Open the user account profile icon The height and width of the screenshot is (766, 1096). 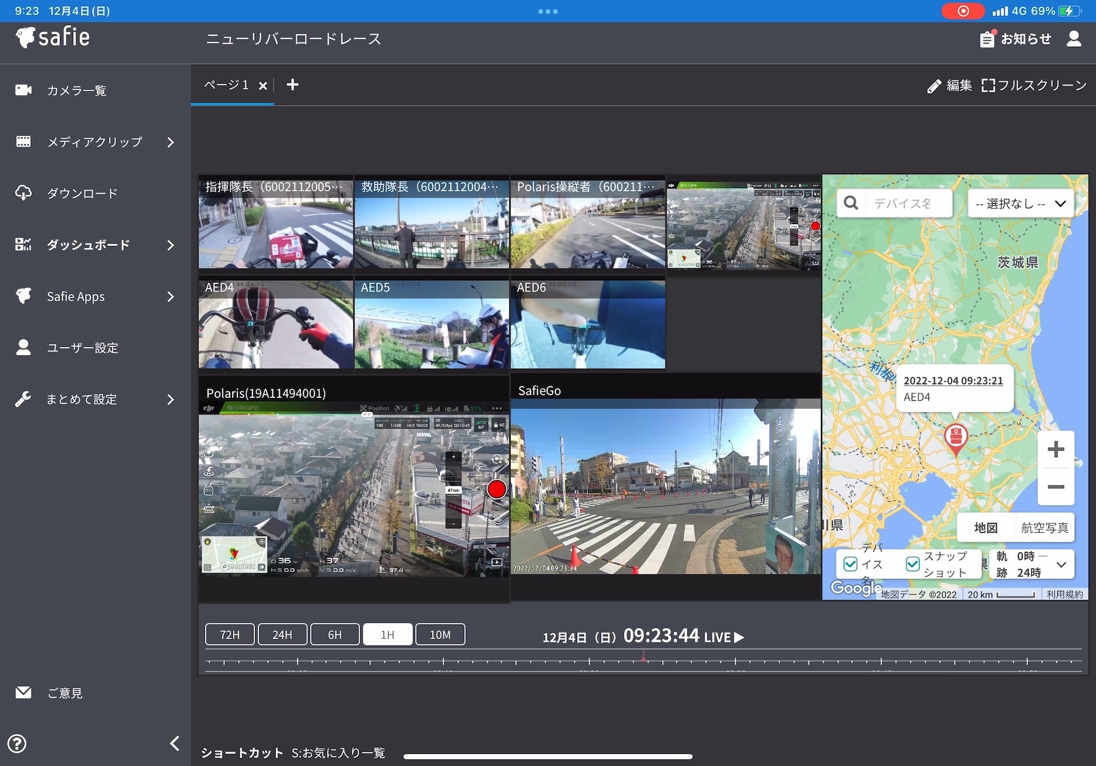(x=1074, y=39)
